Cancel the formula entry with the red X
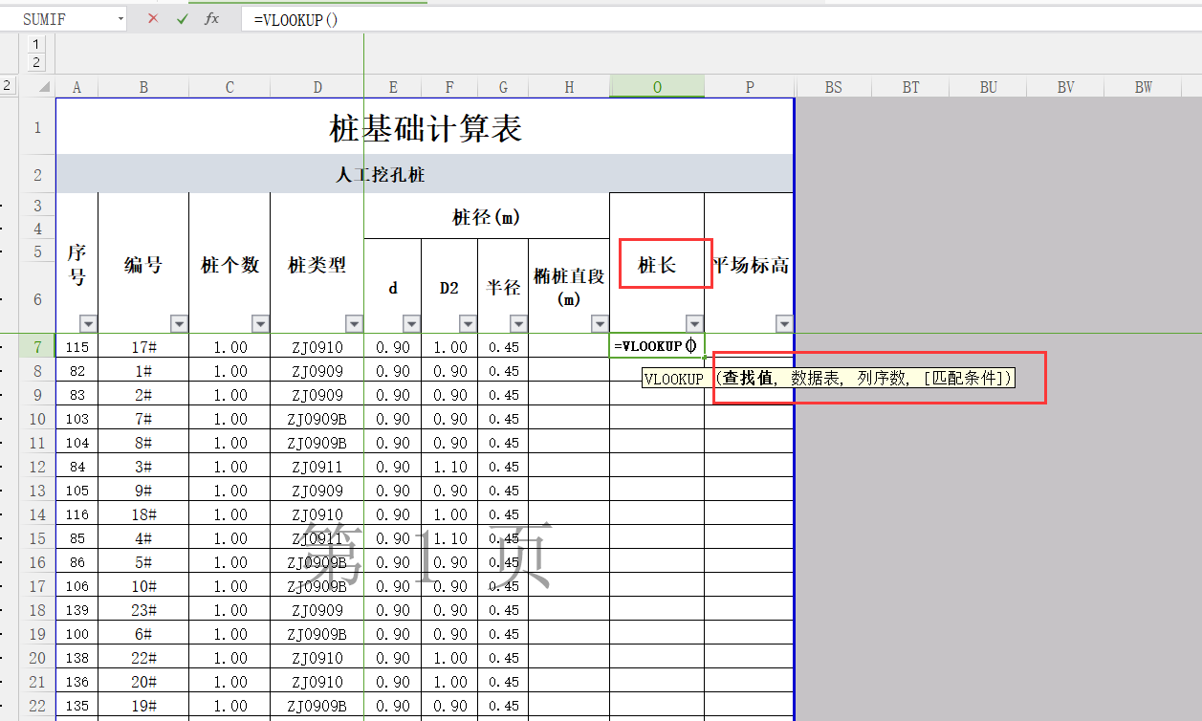Viewport: 1202px width, 721px height. pos(153,19)
